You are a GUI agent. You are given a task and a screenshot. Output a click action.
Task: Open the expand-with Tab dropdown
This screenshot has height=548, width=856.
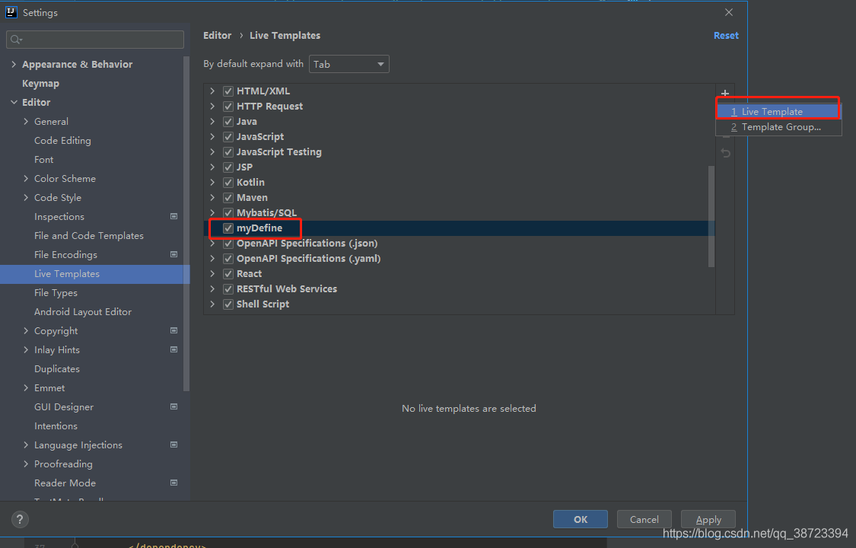click(x=348, y=65)
